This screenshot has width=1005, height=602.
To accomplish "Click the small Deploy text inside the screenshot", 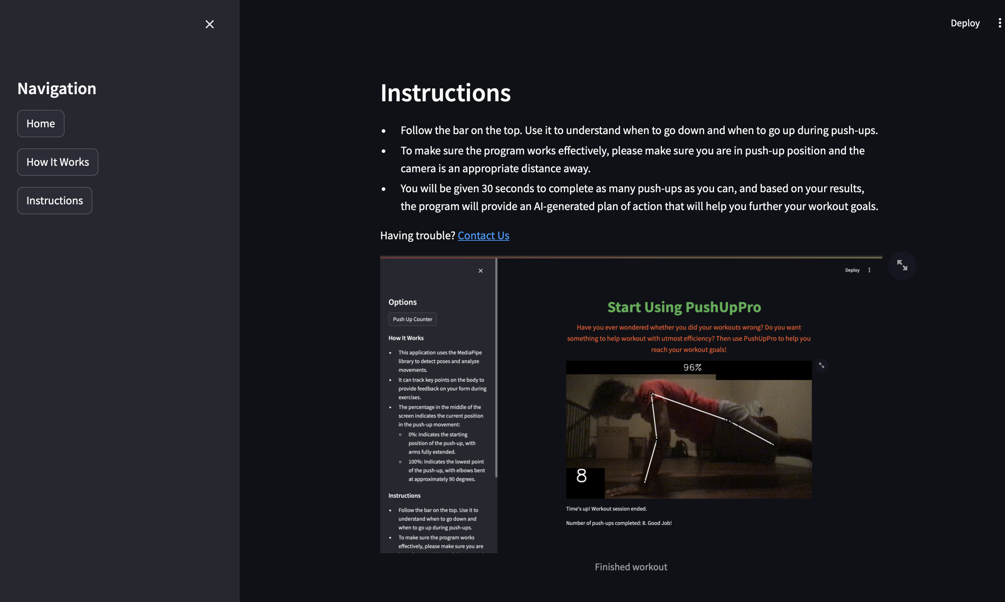I will 852,270.
